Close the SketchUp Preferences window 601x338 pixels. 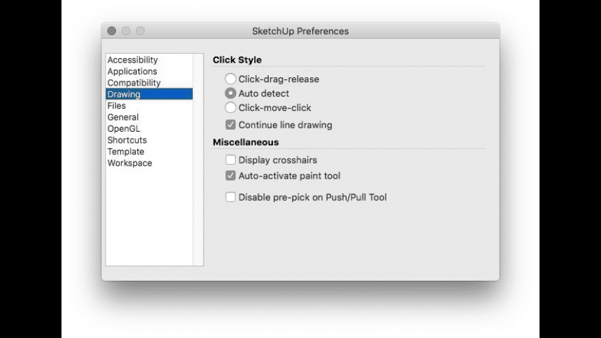coord(112,31)
